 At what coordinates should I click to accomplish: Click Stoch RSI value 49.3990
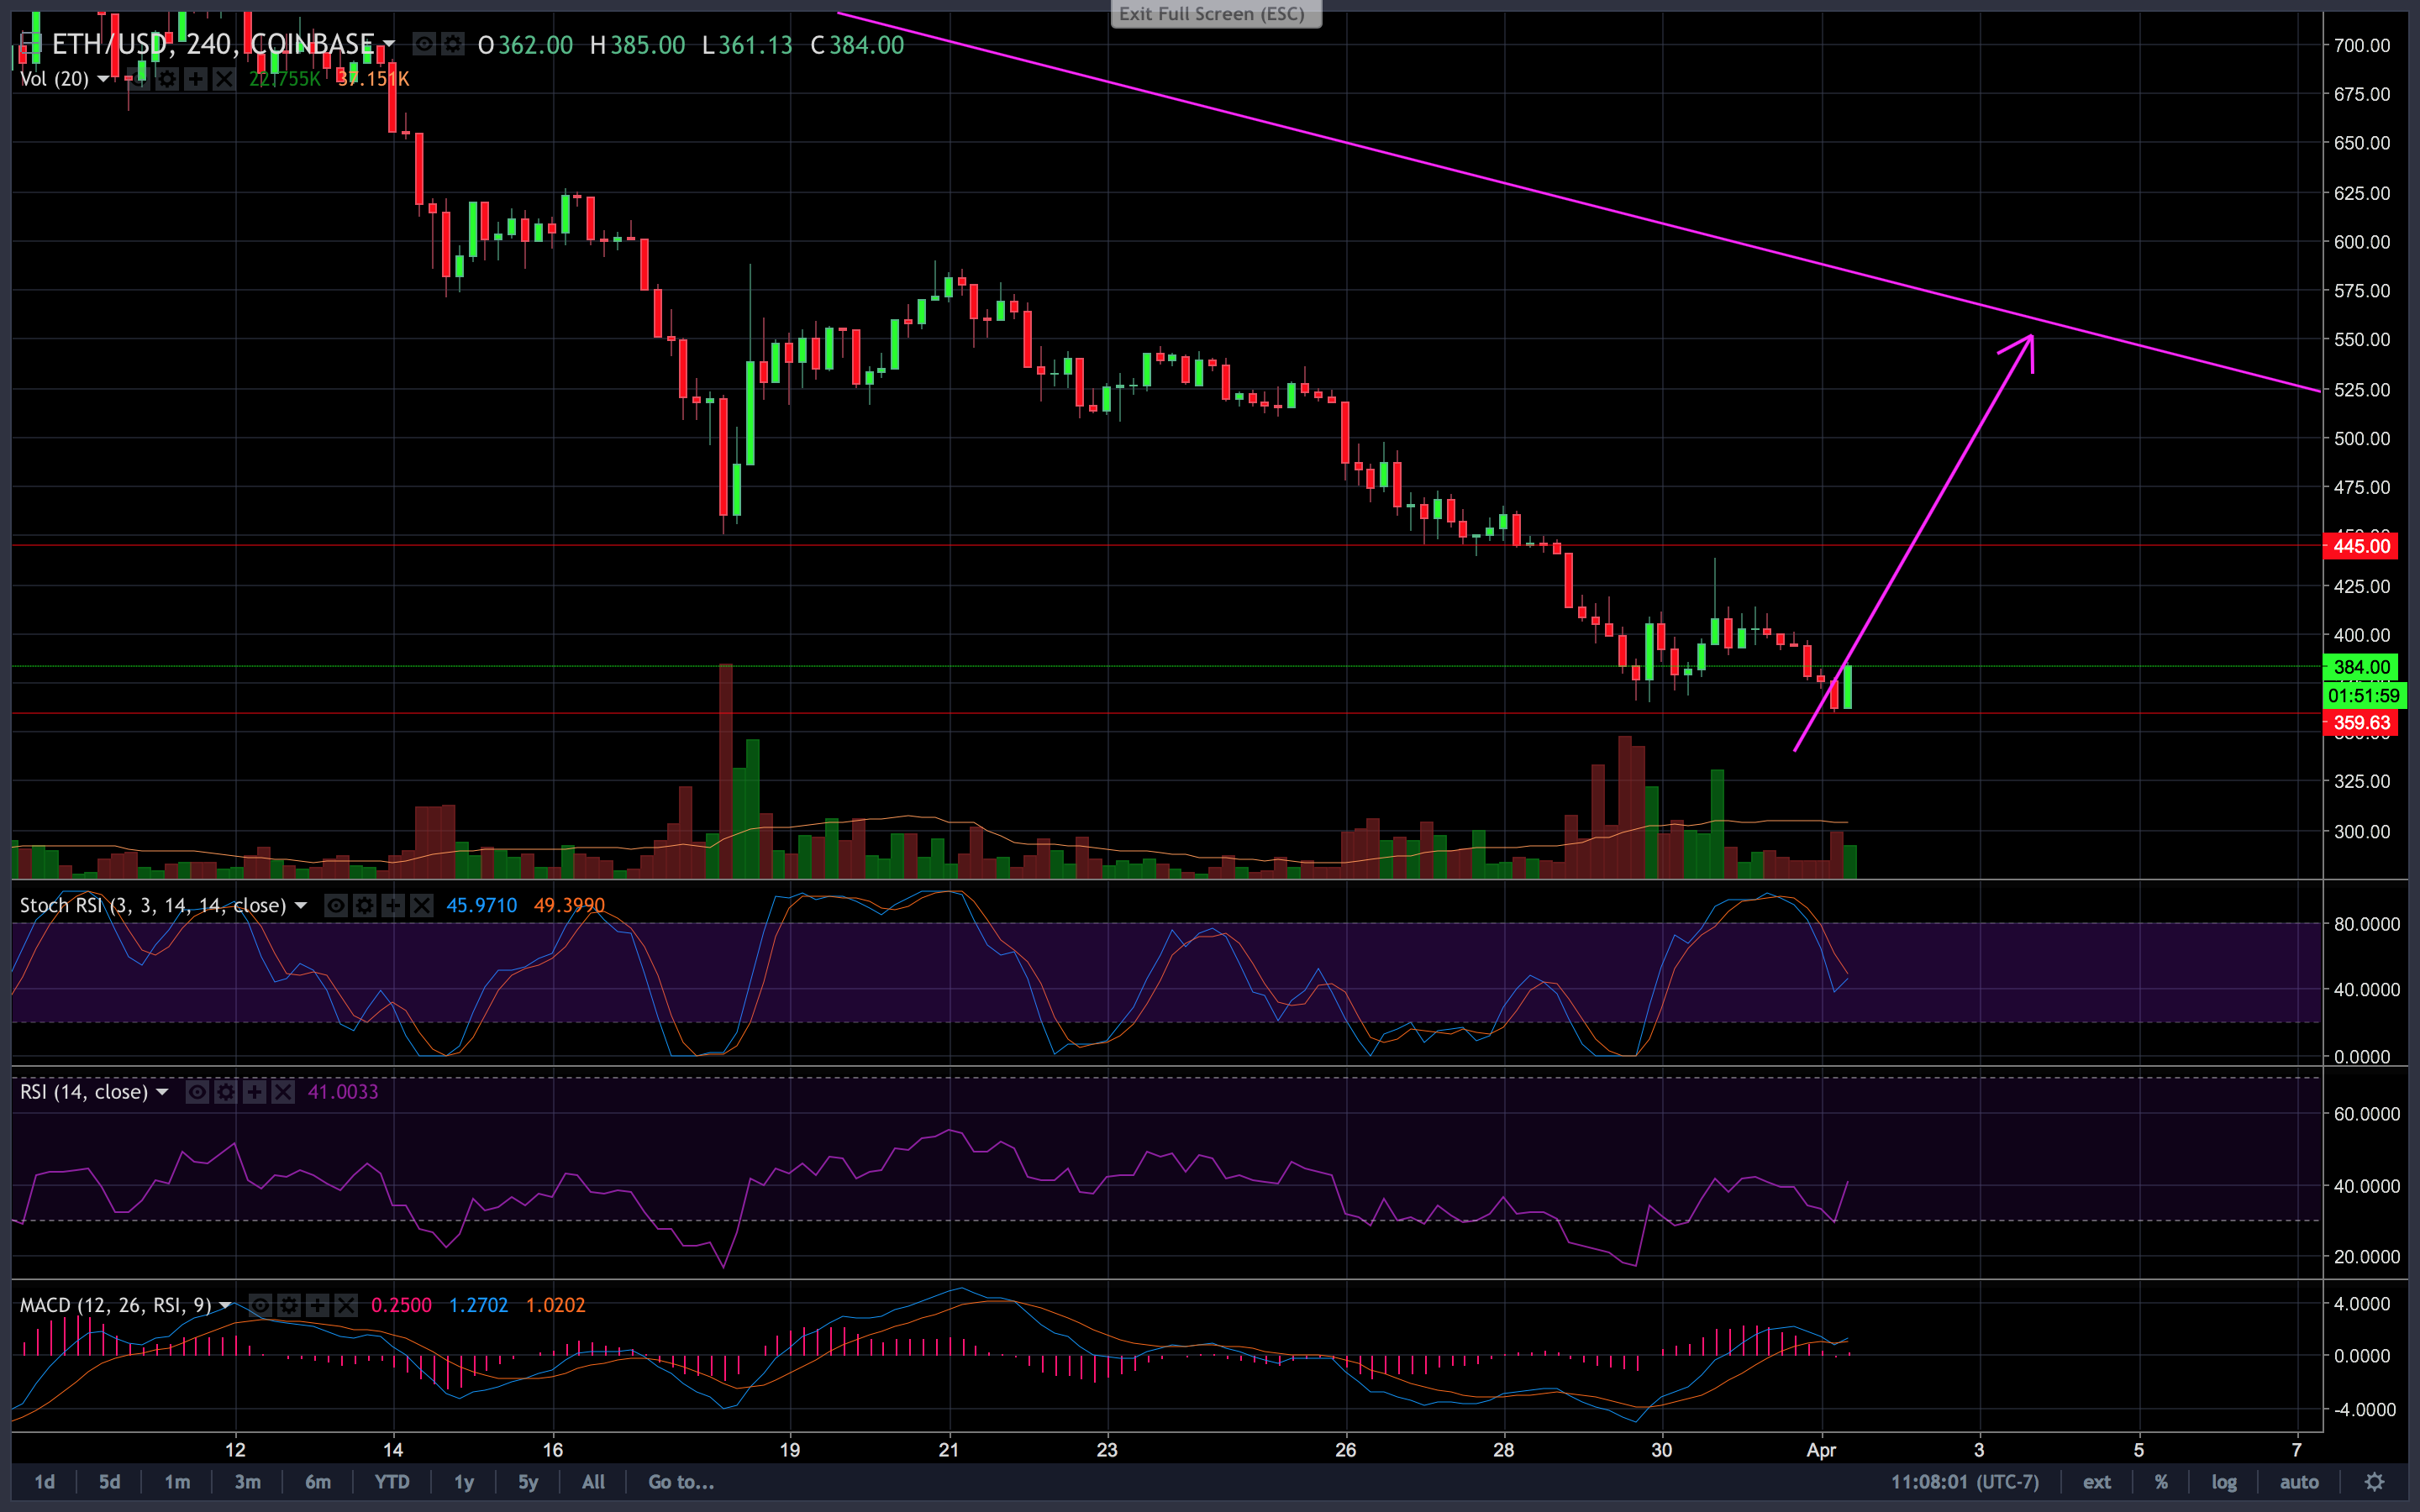click(569, 905)
